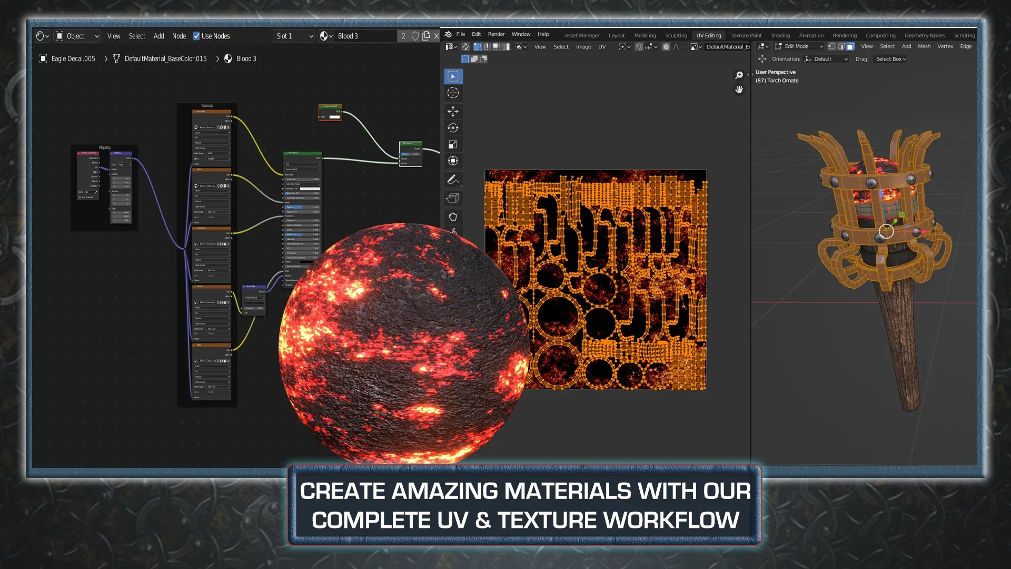Activate the Annotate tool in the UV editor
1011x569 pixels.
tap(453, 180)
